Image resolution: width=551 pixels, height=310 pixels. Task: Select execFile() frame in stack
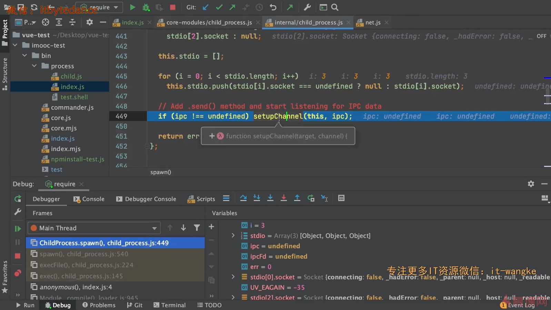(x=115, y=265)
